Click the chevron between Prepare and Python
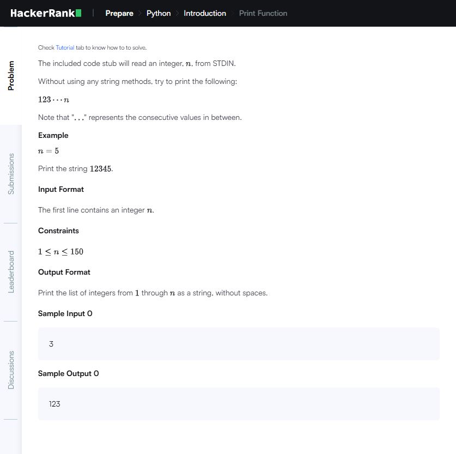This screenshot has width=456, height=454. point(140,13)
